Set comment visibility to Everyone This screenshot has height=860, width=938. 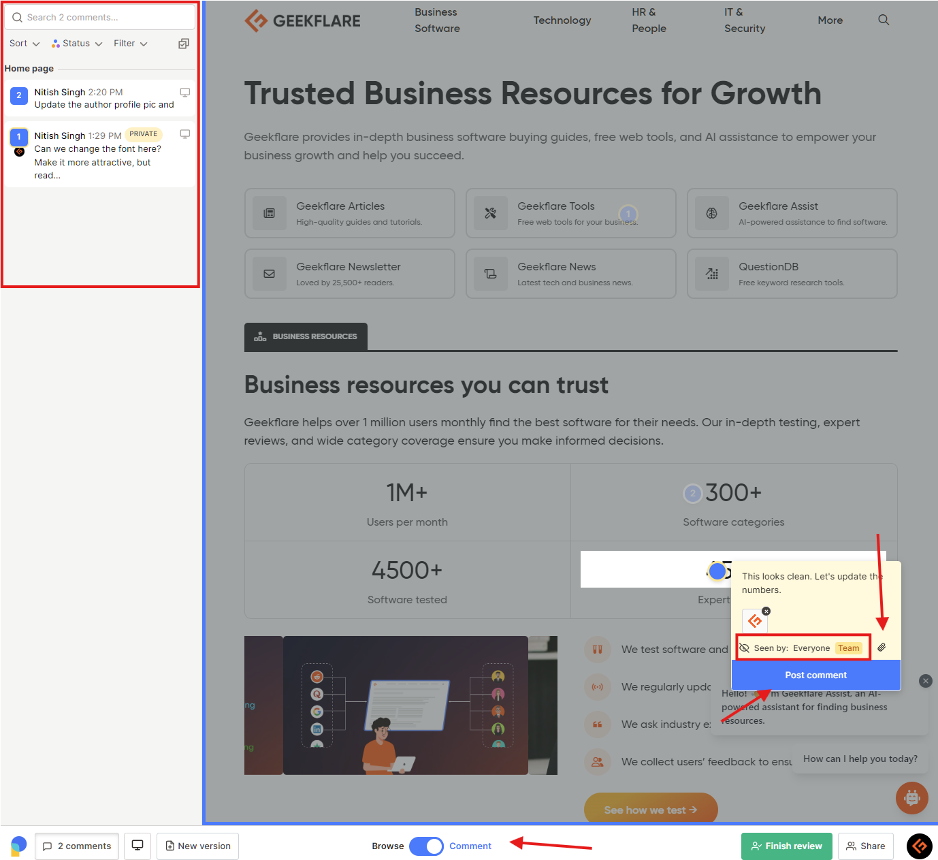click(x=811, y=648)
